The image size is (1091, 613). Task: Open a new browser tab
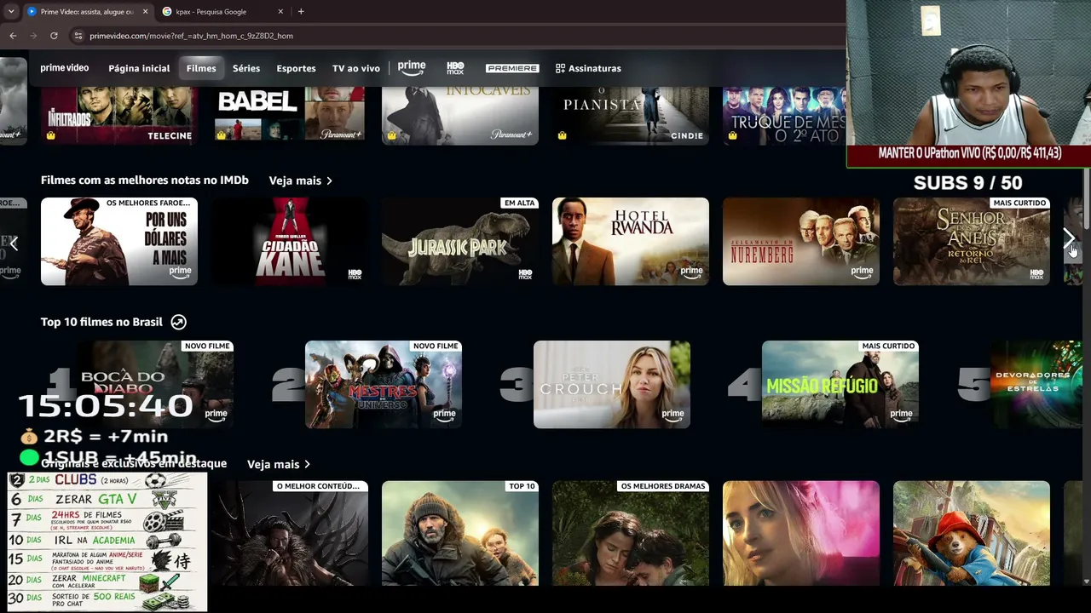[301, 12]
